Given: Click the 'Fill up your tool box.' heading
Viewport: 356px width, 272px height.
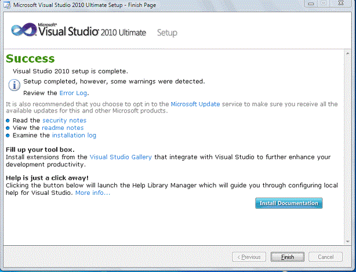Looking at the screenshot, I should [40, 150].
